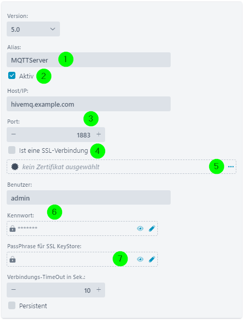Image resolution: width=244 pixels, height=320 pixels.
Task: Click the certificate badge icon
Action: (15, 167)
